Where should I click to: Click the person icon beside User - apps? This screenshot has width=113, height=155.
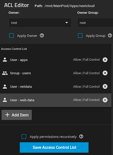tap(5, 60)
